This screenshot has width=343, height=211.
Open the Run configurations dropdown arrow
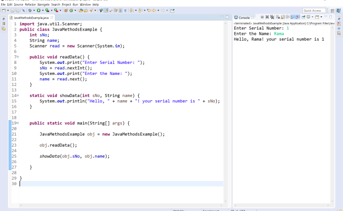tap(43, 11)
